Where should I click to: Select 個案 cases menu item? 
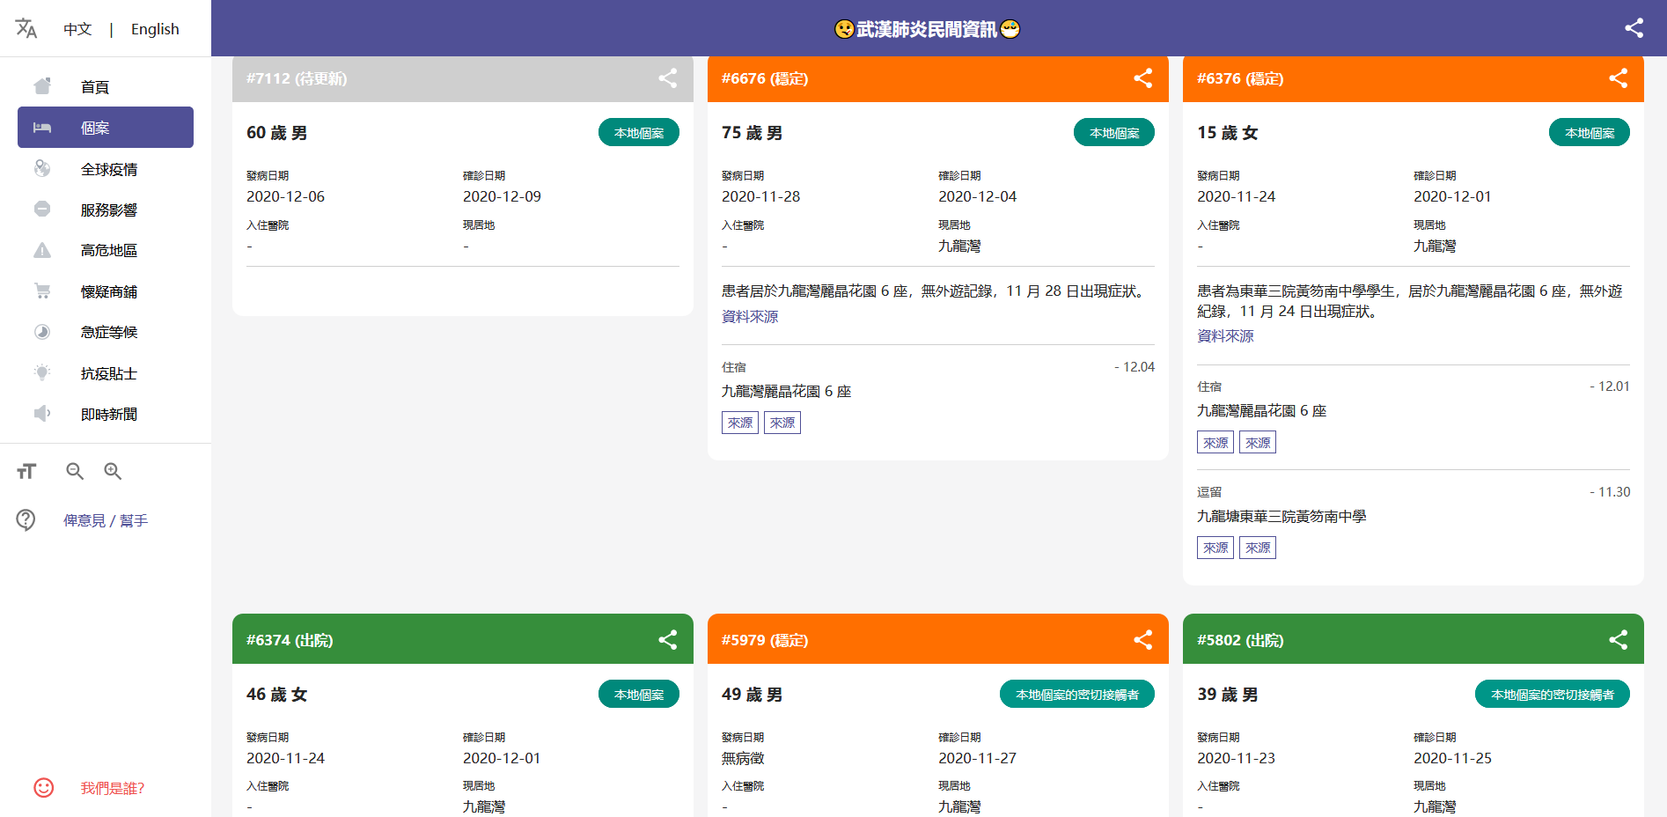click(x=106, y=128)
